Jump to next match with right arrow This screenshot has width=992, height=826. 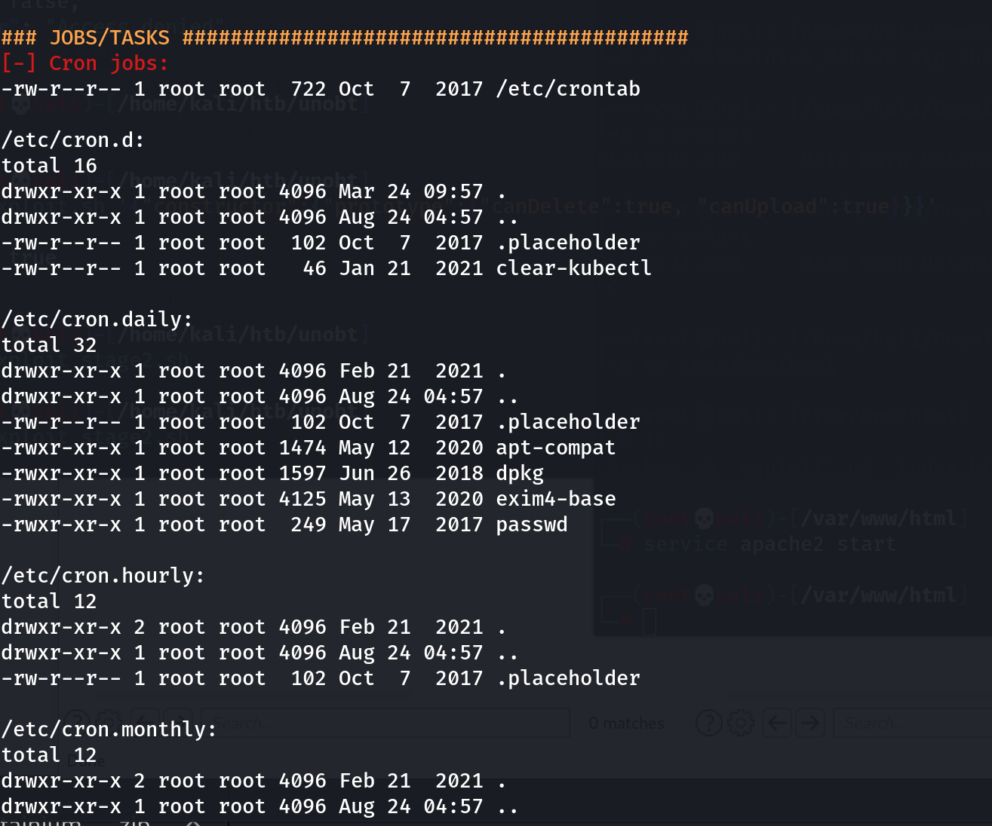809,724
